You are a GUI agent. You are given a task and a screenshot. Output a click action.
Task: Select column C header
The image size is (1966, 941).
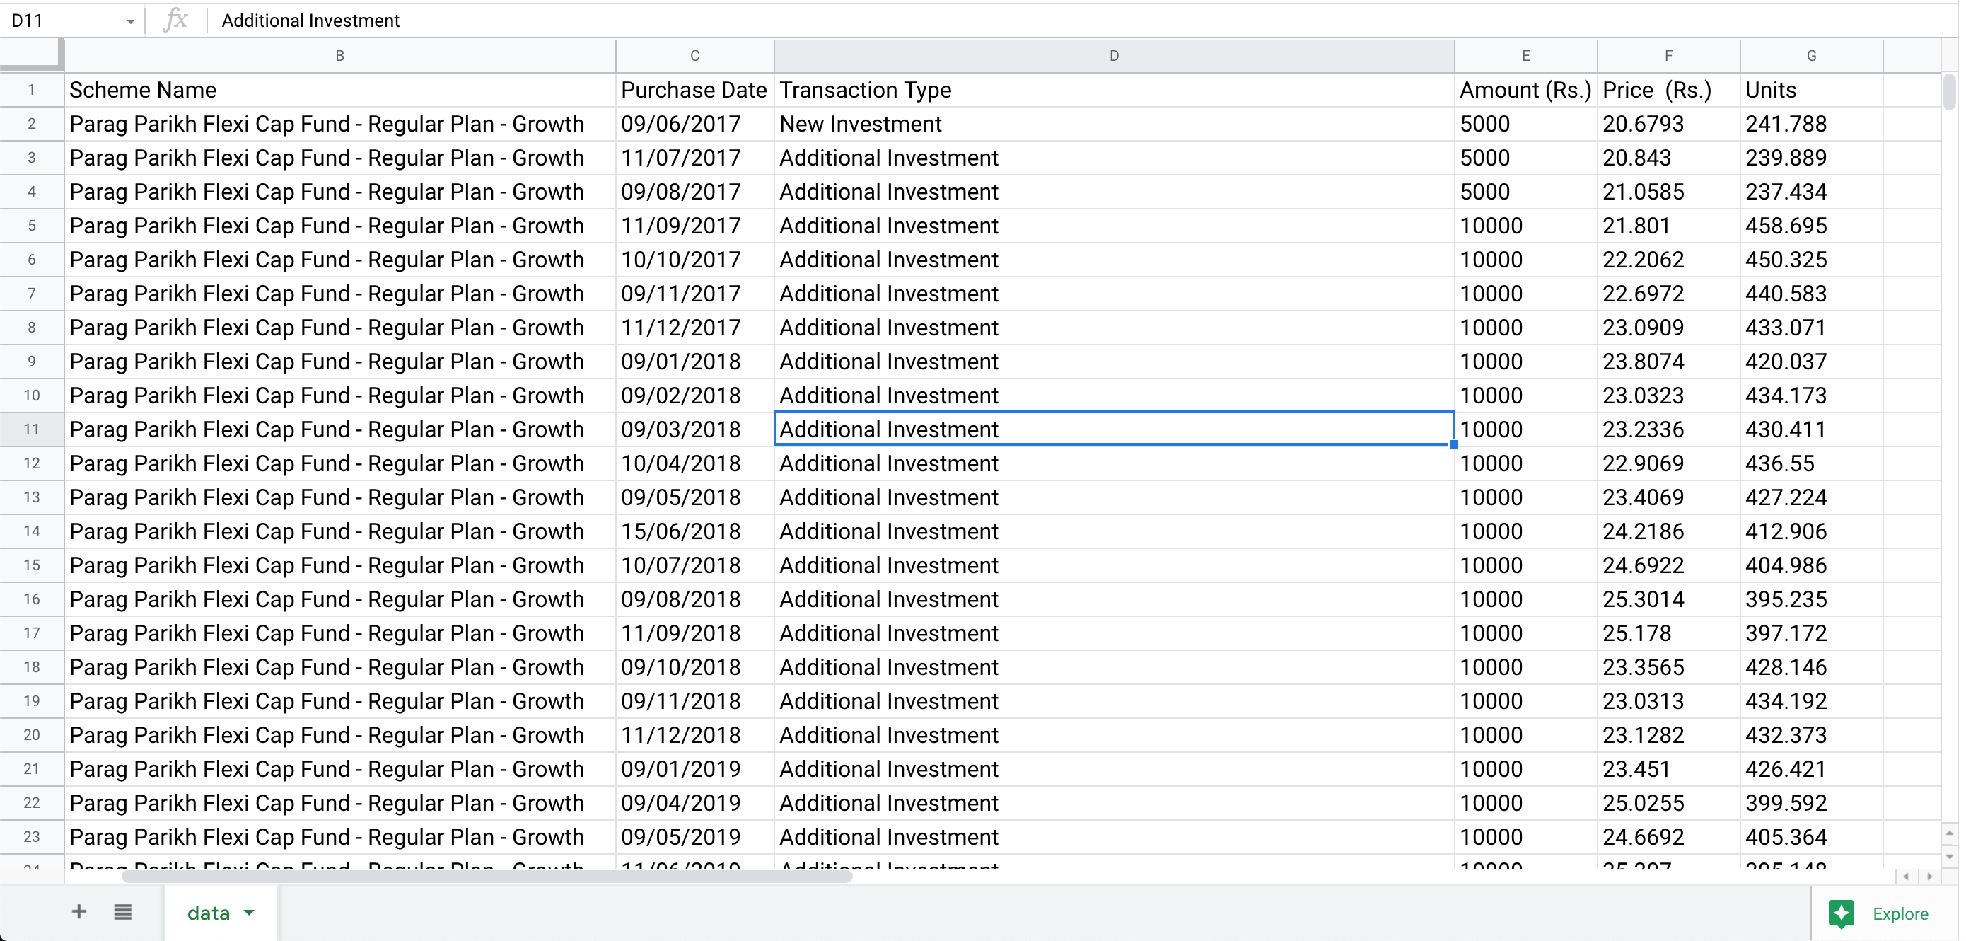pyautogui.click(x=694, y=56)
